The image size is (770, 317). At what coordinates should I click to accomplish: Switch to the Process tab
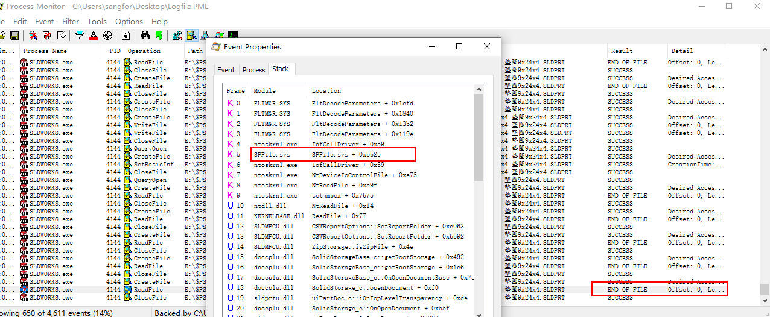click(253, 70)
